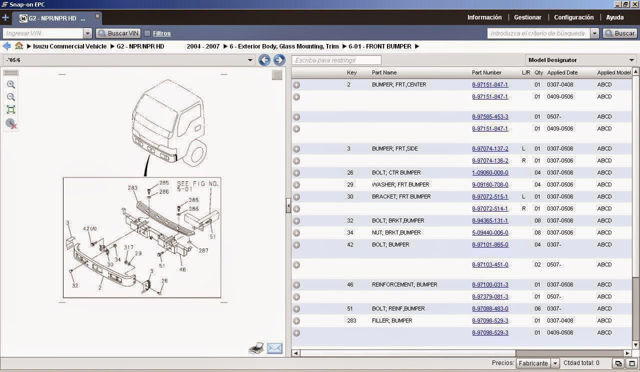This screenshot has width=640, height=372.
Task: Sort by the Part Name column header
Action: (384, 72)
